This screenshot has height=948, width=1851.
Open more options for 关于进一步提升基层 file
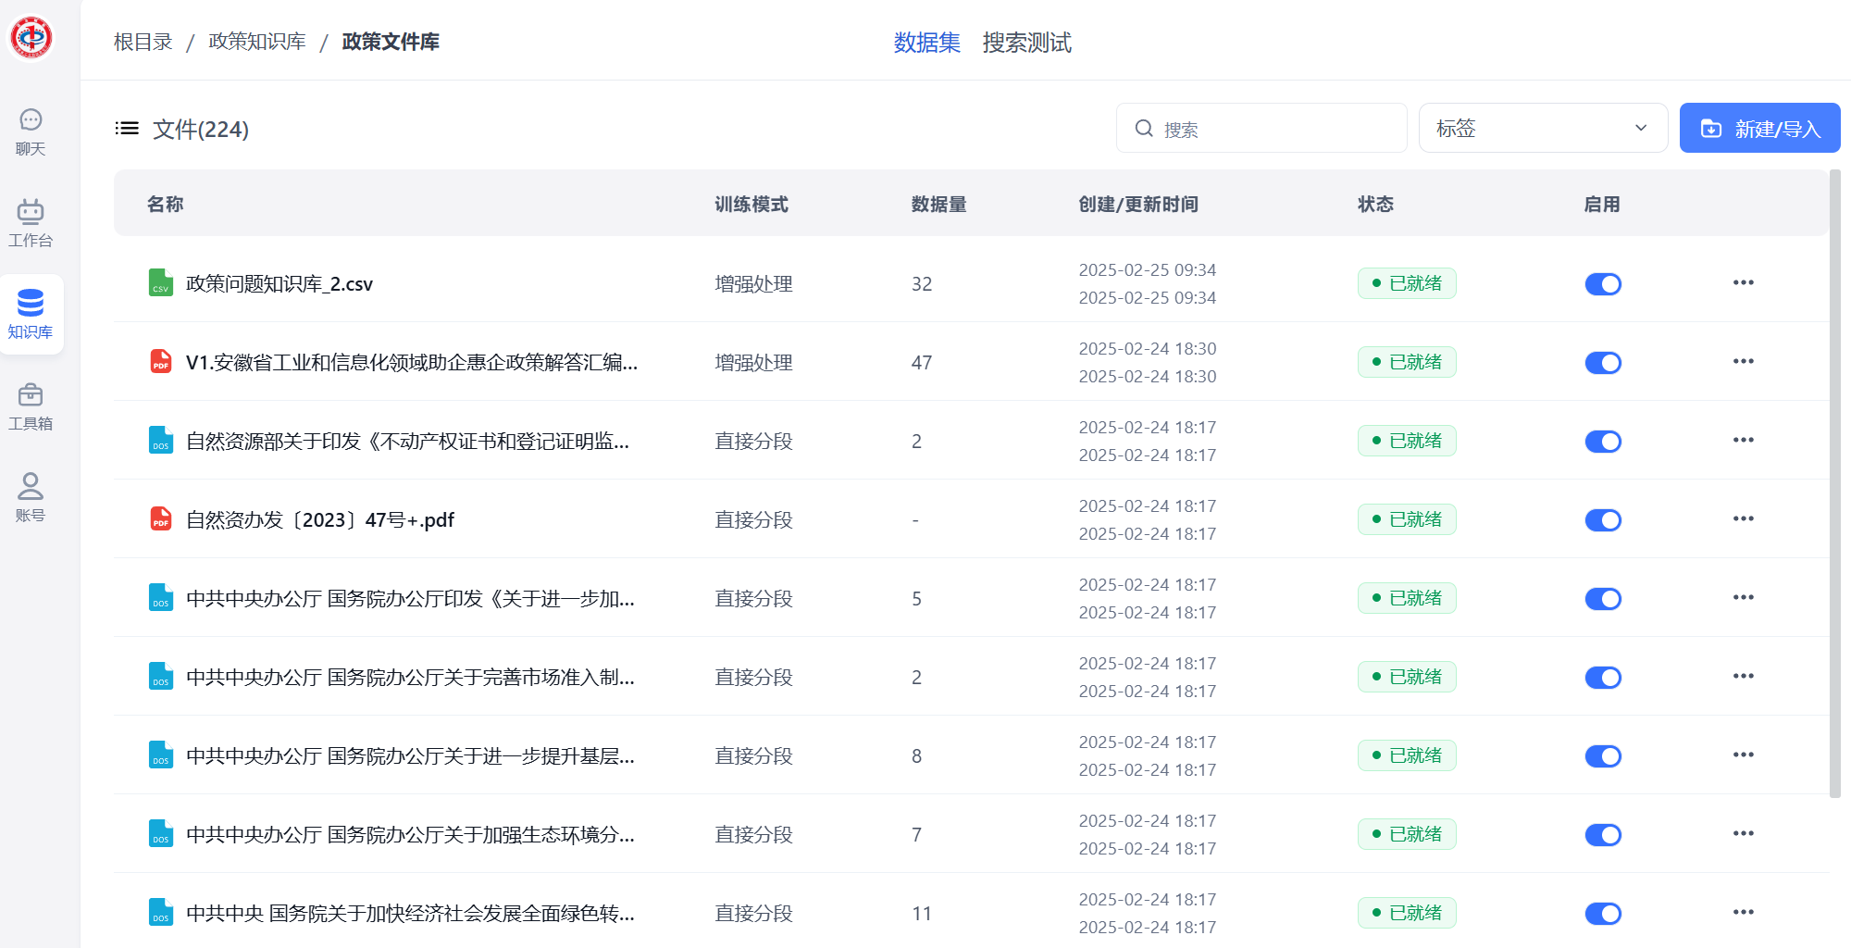click(x=1744, y=755)
